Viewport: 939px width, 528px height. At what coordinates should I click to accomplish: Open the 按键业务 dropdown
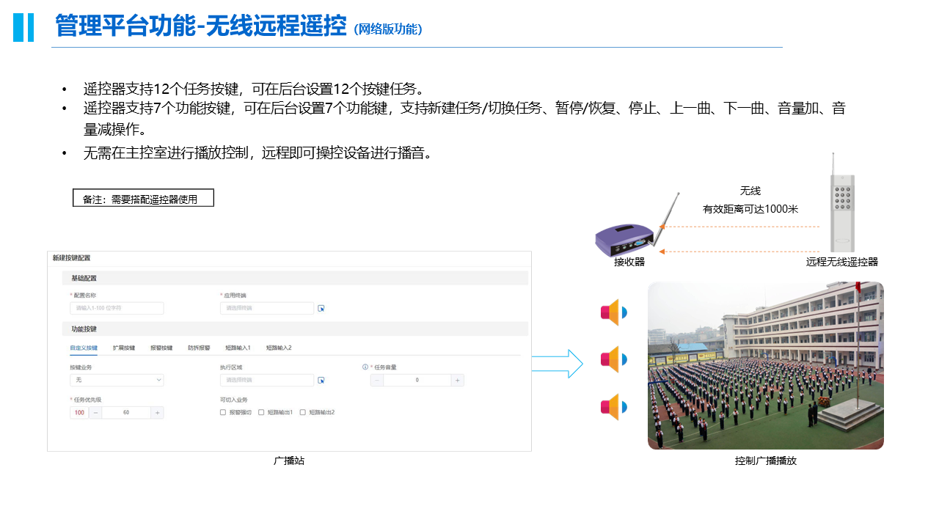[x=117, y=381]
